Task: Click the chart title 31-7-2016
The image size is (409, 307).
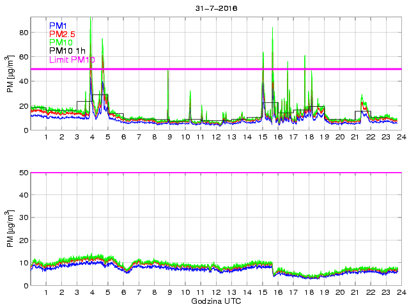Action: click(216, 8)
